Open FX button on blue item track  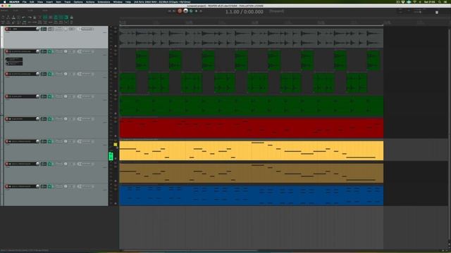[44, 186]
